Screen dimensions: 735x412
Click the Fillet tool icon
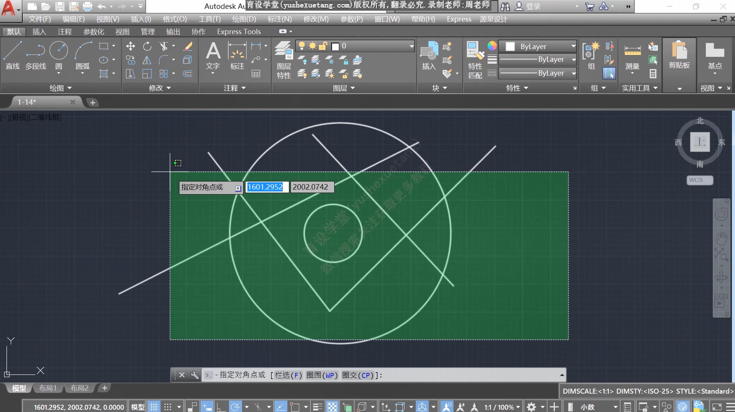click(x=163, y=60)
